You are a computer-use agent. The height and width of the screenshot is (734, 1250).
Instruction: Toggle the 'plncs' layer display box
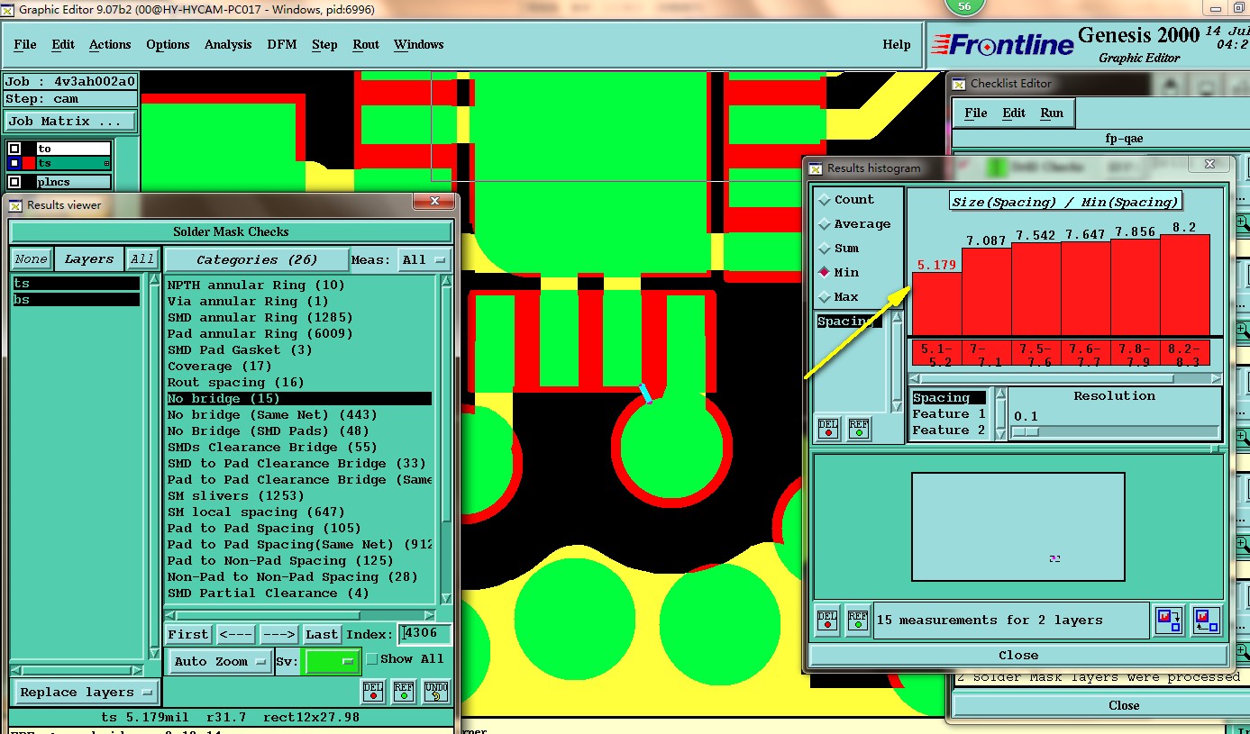[x=14, y=181]
